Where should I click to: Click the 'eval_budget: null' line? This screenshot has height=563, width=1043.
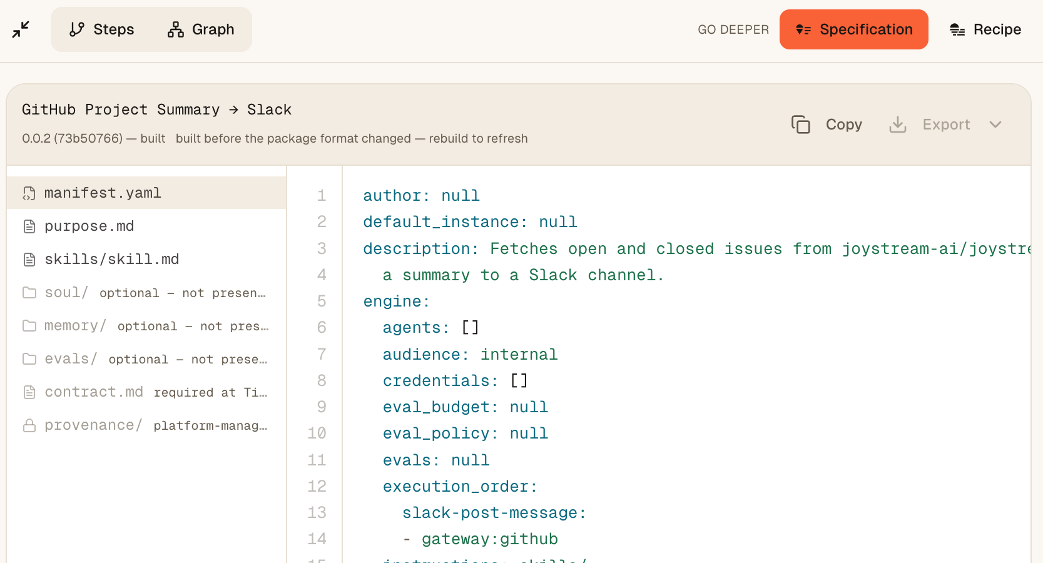(465, 407)
